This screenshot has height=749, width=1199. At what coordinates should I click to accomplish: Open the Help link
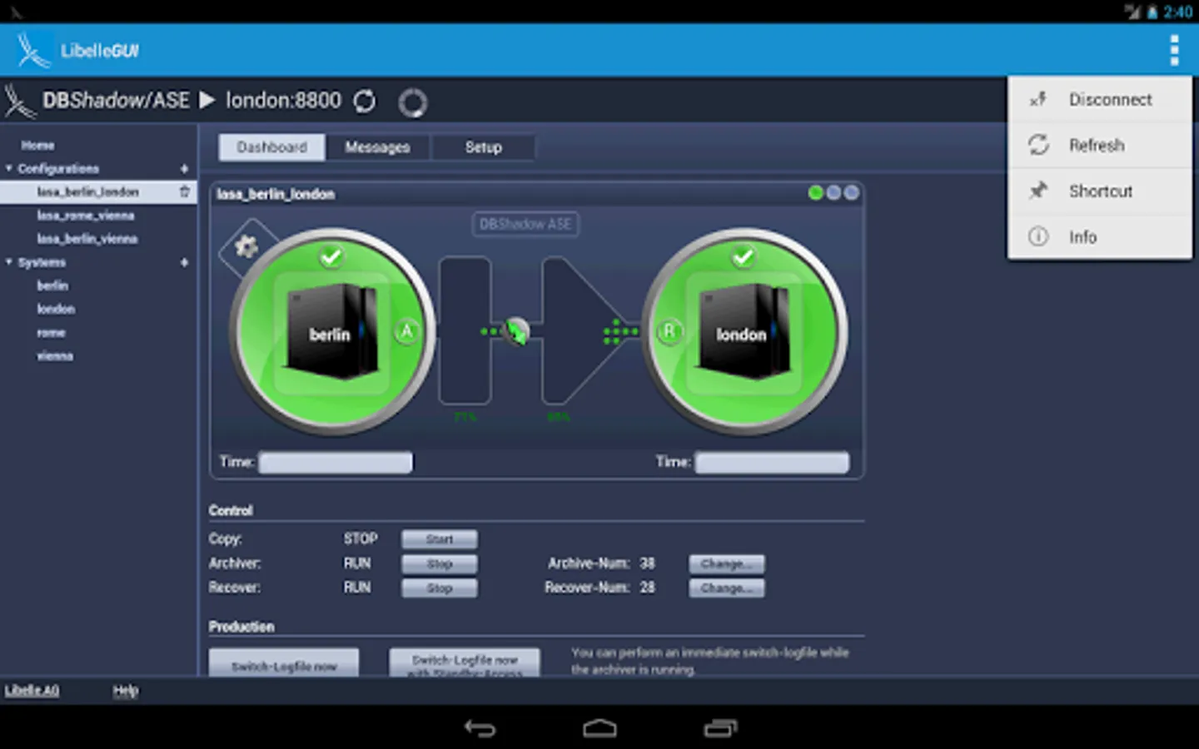[126, 691]
